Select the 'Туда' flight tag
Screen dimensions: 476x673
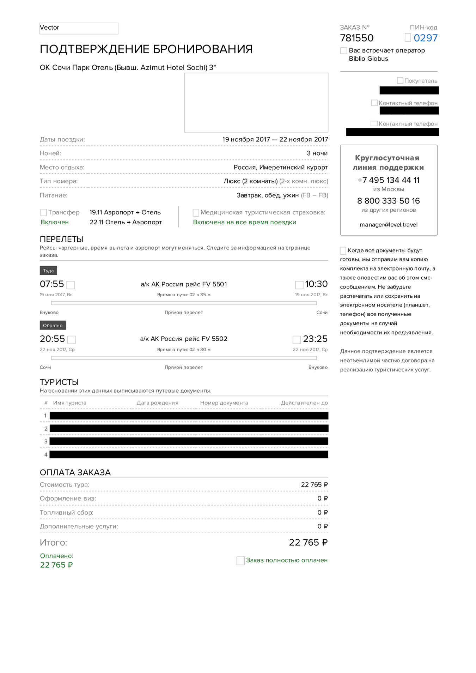[48, 271]
